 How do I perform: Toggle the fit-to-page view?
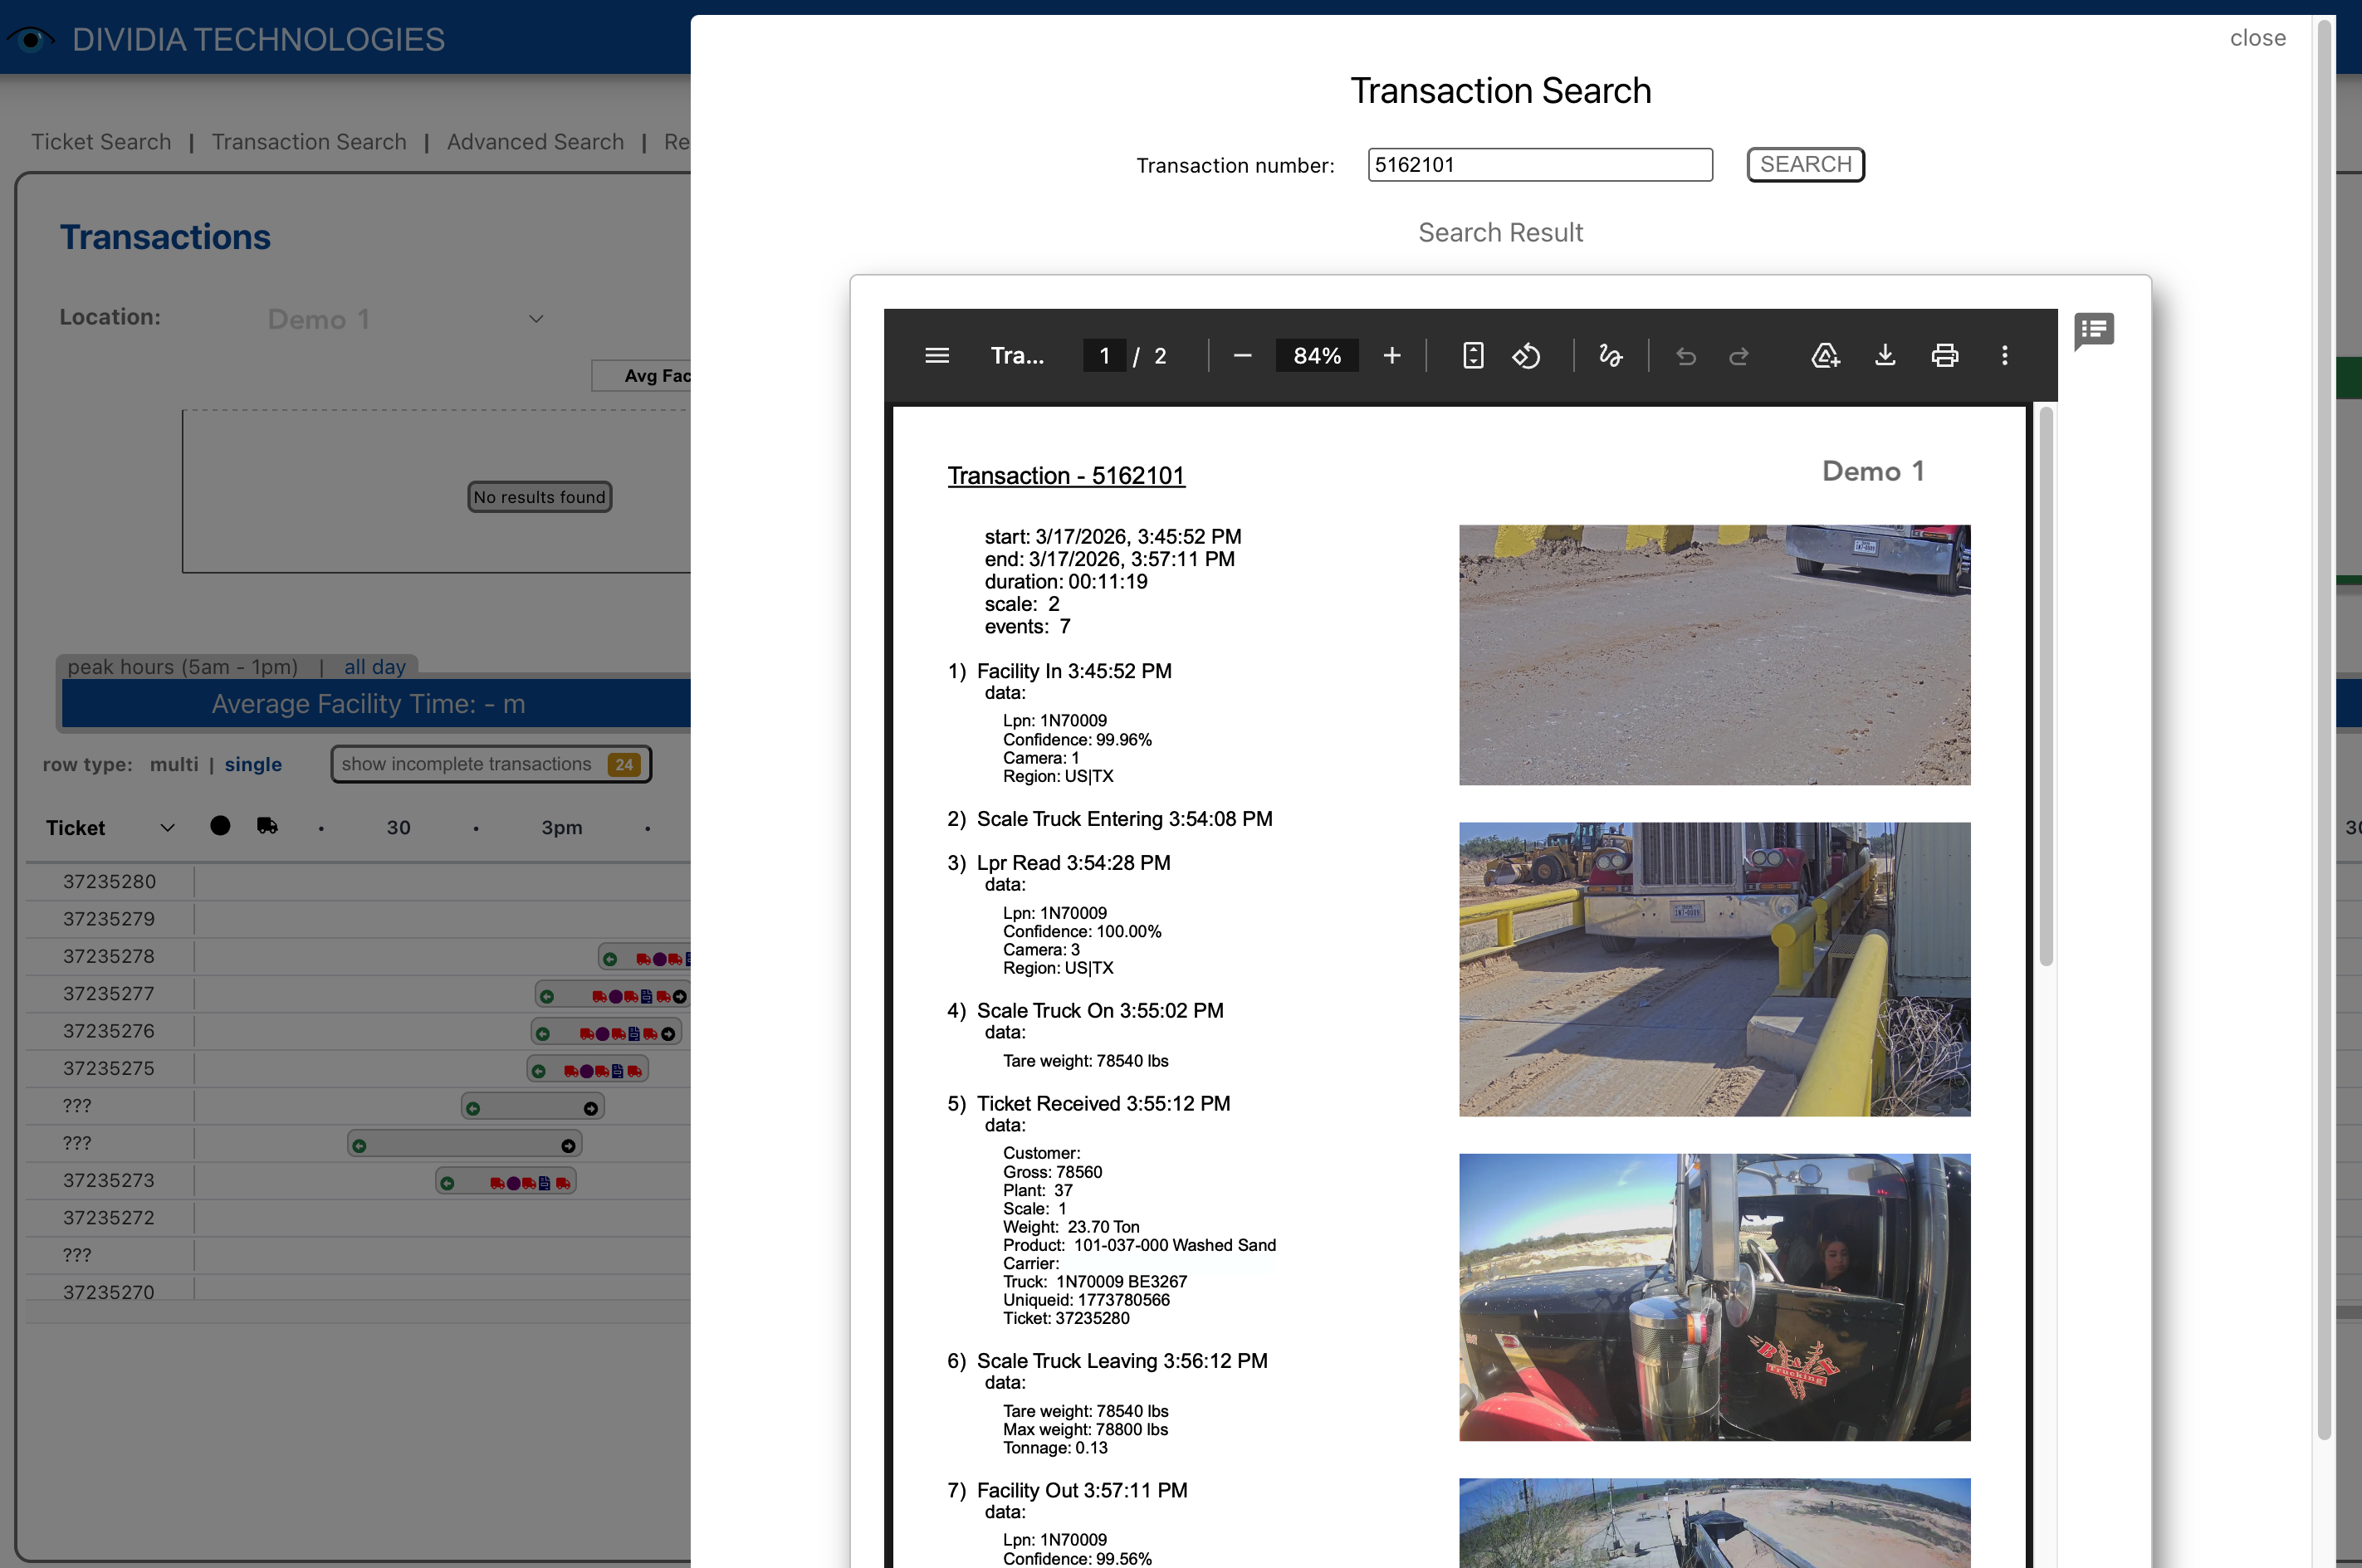[x=1472, y=355]
